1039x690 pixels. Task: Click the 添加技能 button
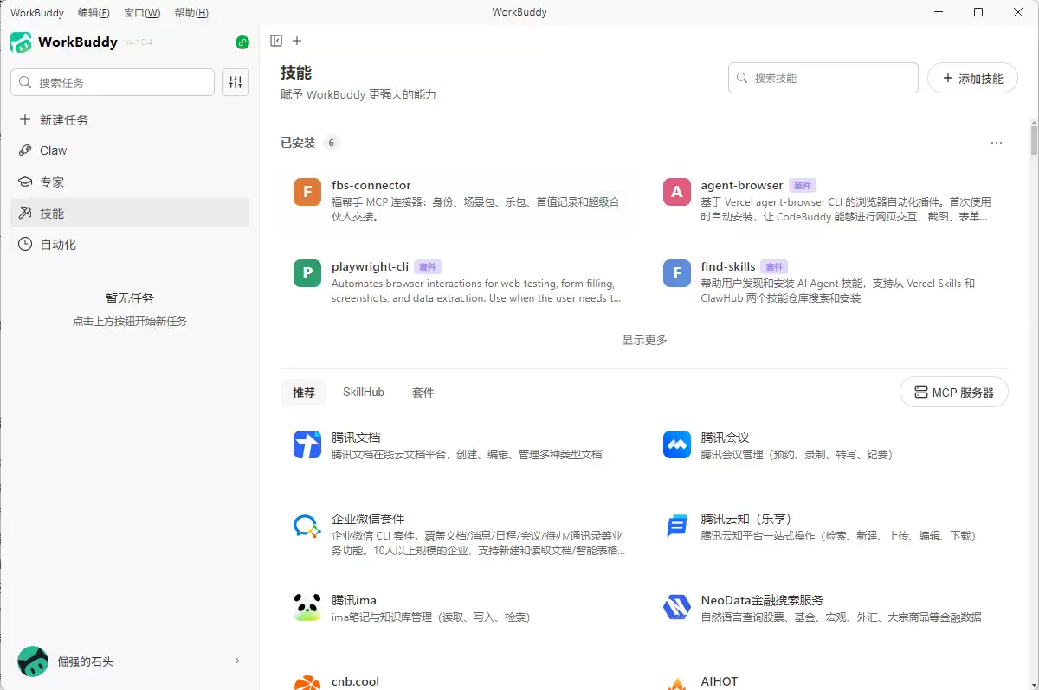coord(972,78)
